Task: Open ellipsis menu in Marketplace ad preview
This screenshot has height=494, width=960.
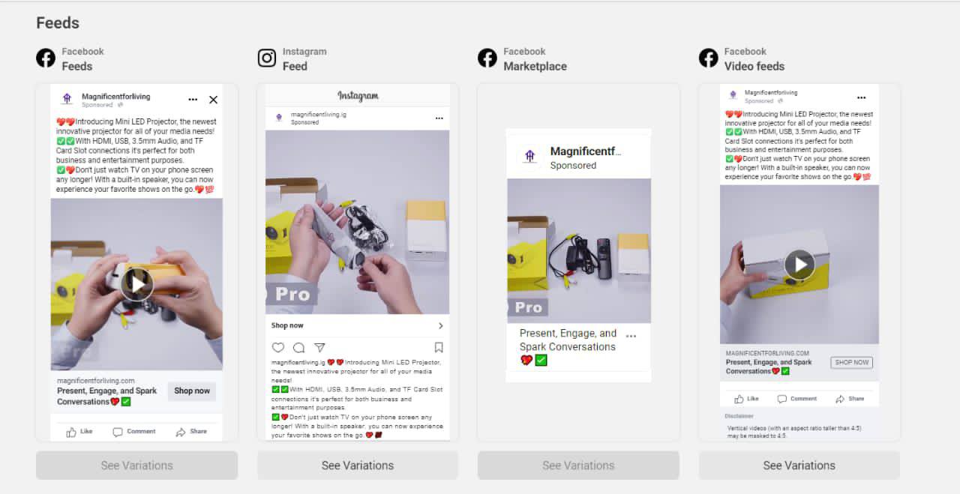Action: tap(631, 337)
